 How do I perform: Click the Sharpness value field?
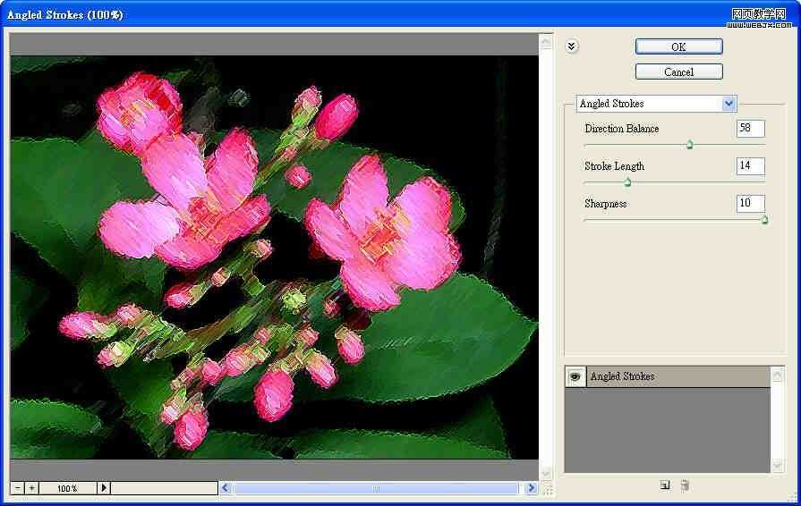[x=750, y=203]
